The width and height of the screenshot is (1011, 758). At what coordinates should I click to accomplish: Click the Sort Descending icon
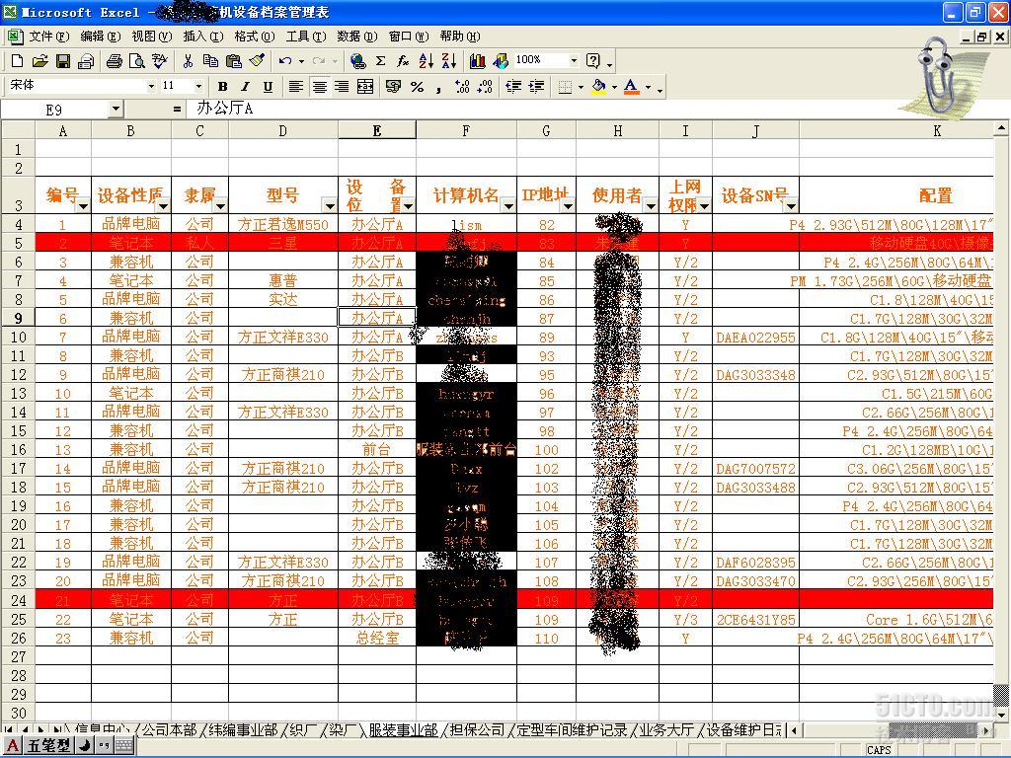coord(449,61)
